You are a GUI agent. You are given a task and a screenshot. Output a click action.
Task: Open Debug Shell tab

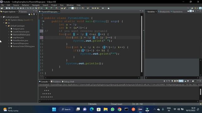69,82
